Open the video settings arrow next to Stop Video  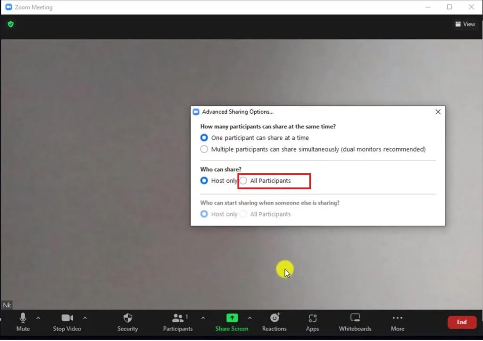(x=85, y=318)
